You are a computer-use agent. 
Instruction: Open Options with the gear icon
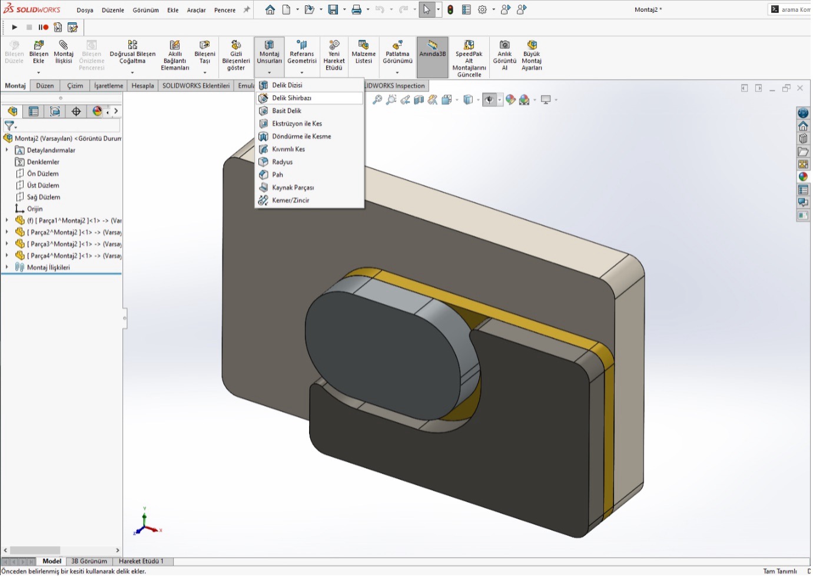pos(482,10)
